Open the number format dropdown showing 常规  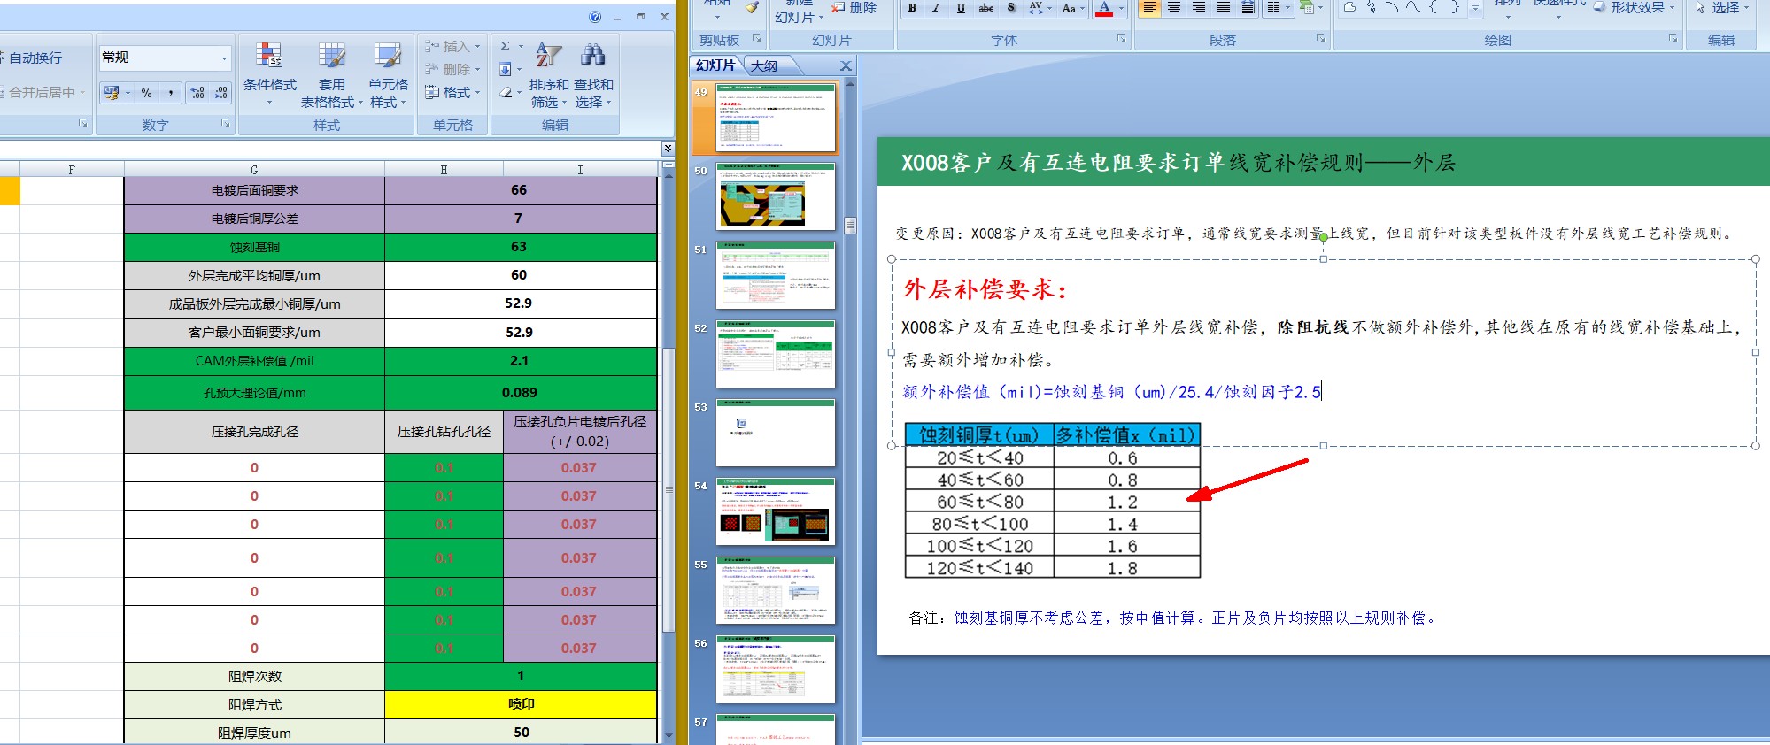[224, 58]
